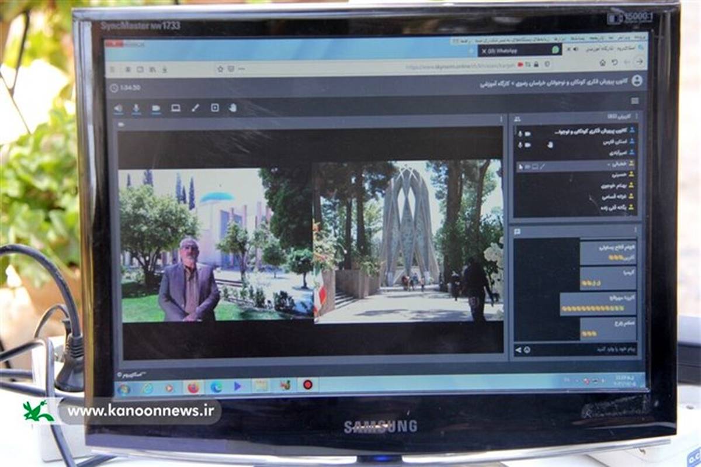The image size is (701, 467).
Task: Click the square record icon in meeting toolbar
Action: tap(214, 108)
